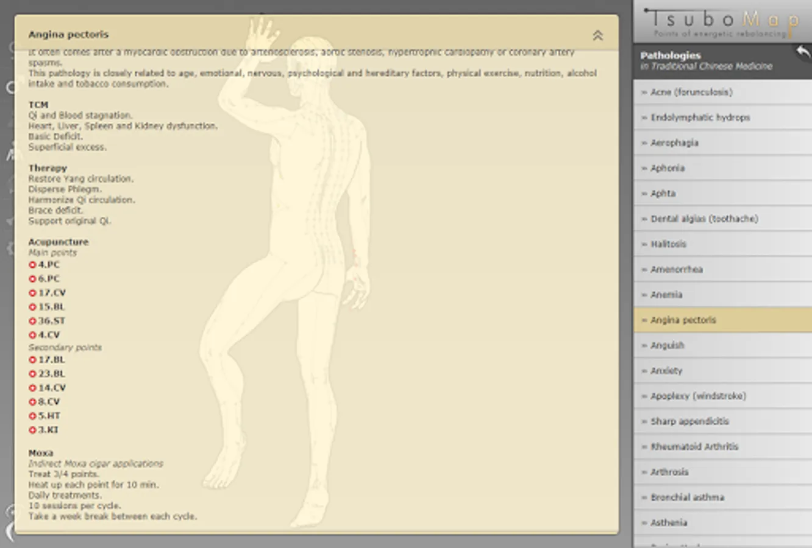Click the line "Heat up each point for 10 min."

coord(93,485)
